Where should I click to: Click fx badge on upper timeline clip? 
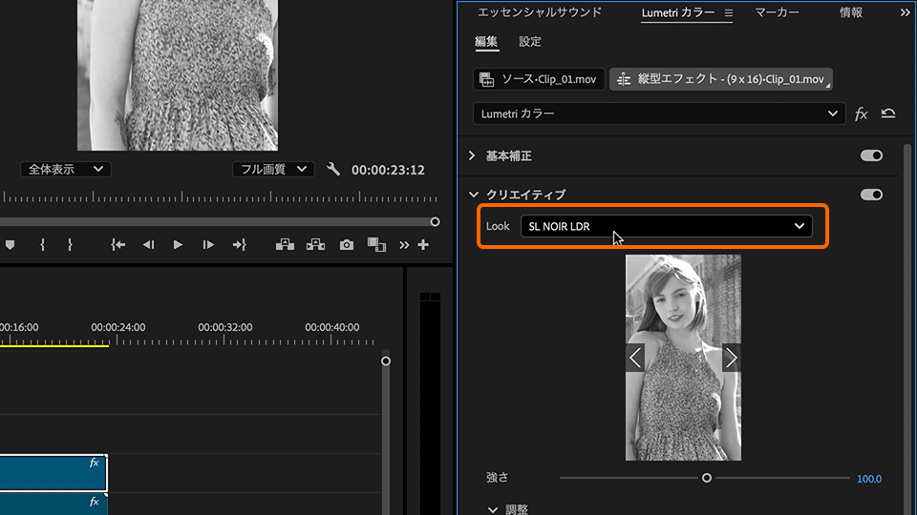[95, 463]
